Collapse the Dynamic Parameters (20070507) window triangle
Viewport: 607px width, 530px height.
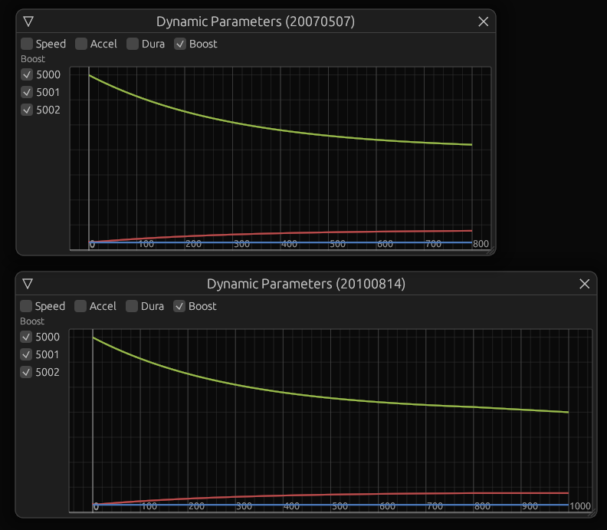click(x=28, y=21)
